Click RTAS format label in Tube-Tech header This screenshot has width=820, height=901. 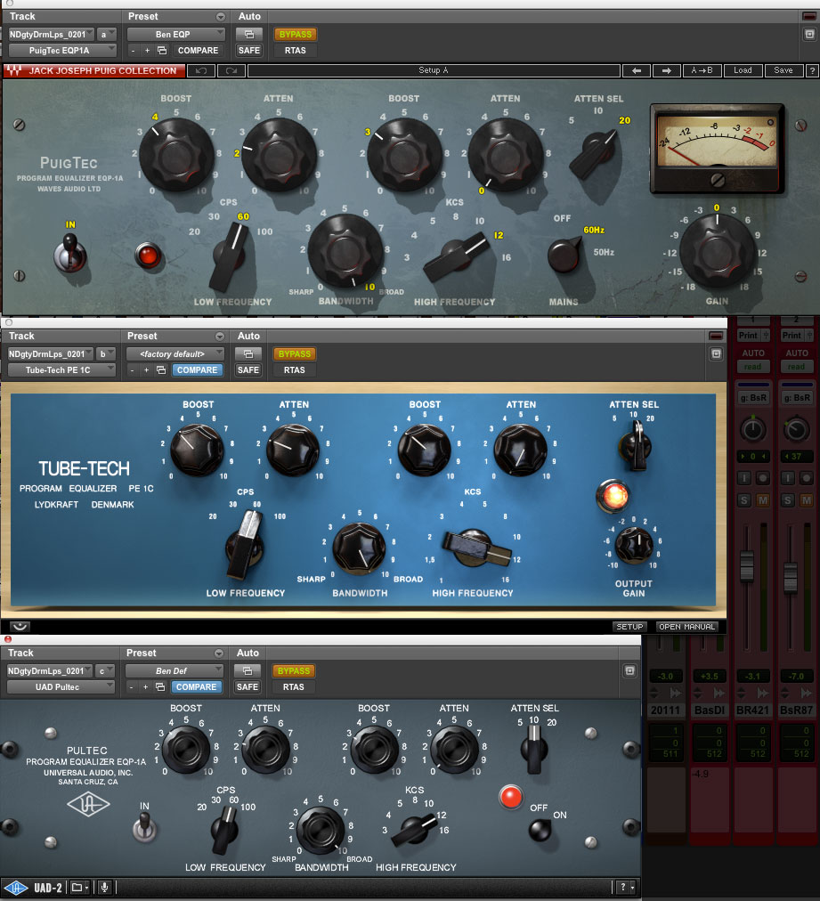294,370
